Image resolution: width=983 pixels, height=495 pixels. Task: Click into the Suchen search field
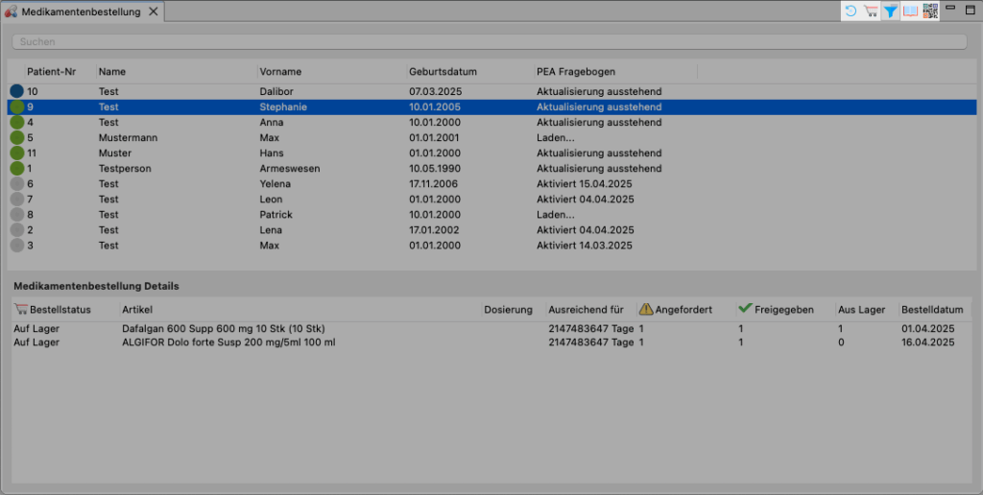point(490,42)
